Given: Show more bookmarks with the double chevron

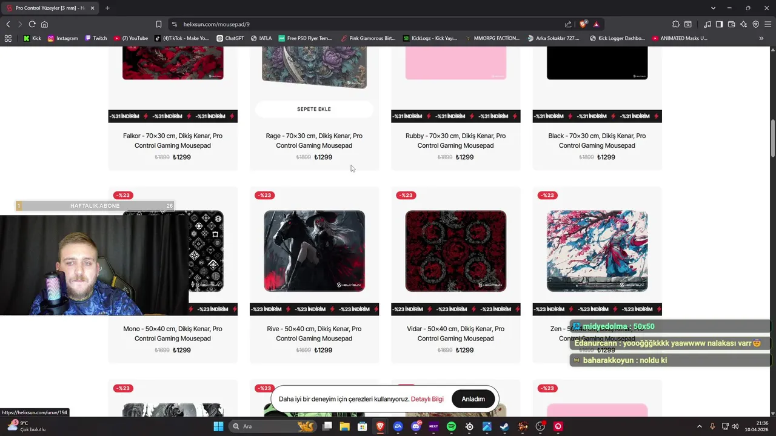Looking at the screenshot, I should [x=761, y=38].
